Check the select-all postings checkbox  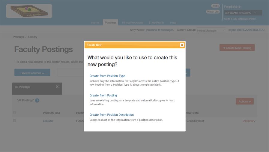tap(14, 113)
